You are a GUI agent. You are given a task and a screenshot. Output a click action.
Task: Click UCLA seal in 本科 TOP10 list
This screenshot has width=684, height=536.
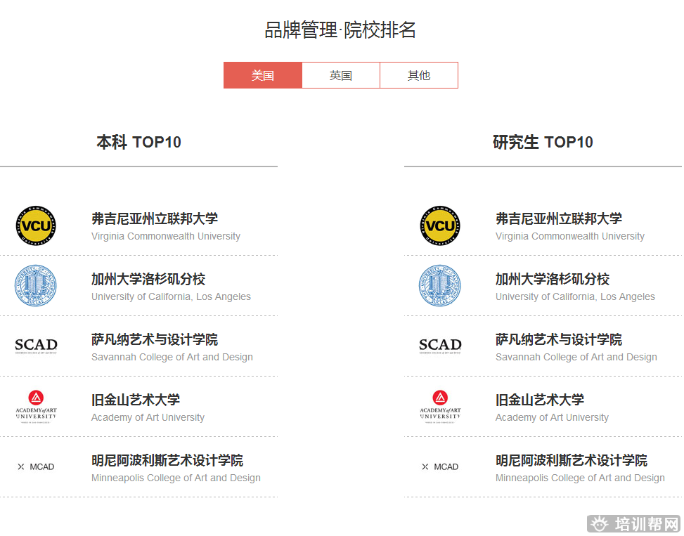(36, 286)
